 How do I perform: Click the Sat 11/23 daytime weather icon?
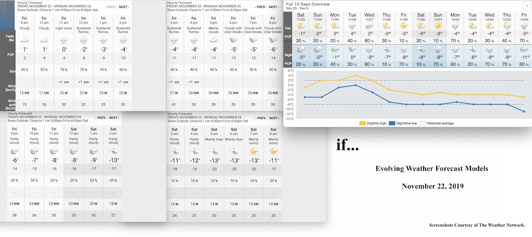click(x=301, y=26)
